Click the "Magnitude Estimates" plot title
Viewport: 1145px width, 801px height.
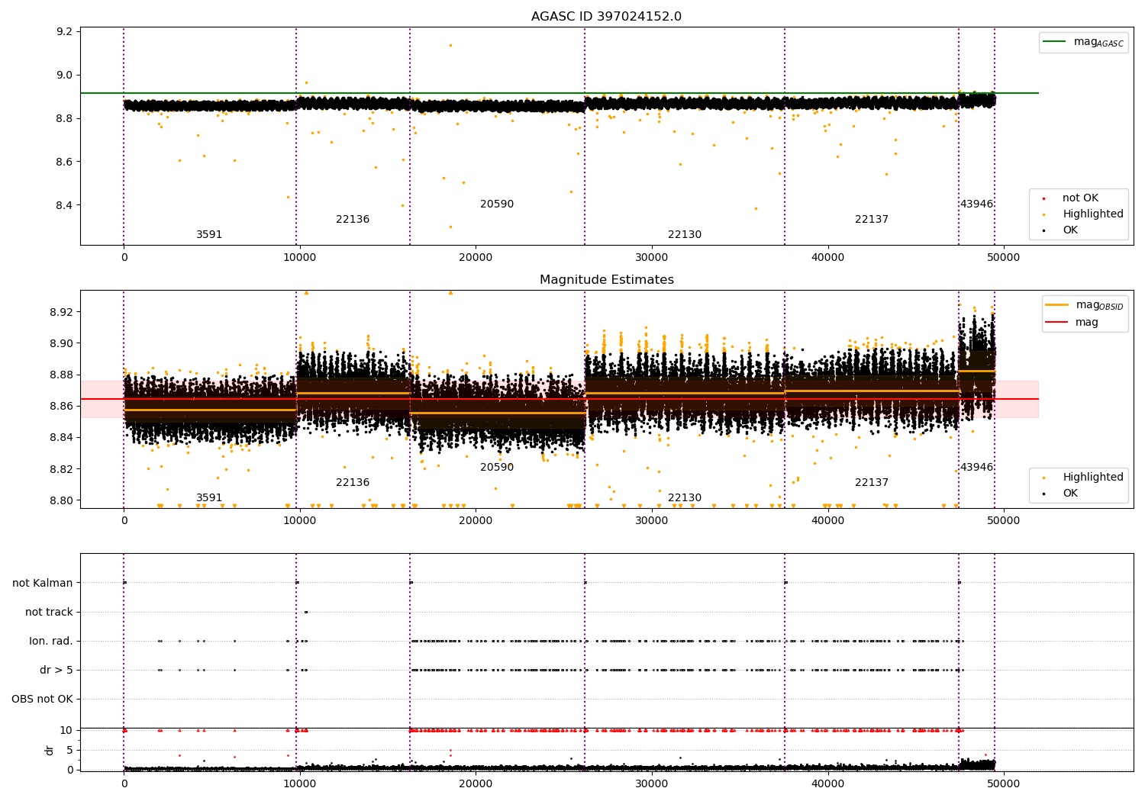(x=606, y=280)
